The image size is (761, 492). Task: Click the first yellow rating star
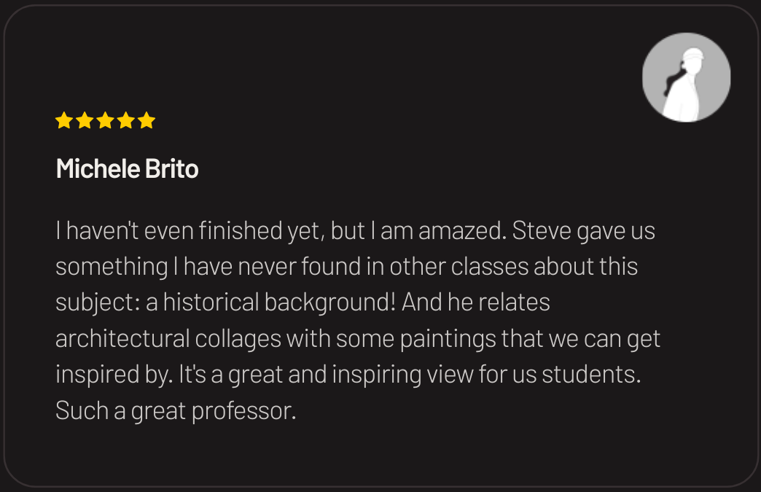(64, 120)
